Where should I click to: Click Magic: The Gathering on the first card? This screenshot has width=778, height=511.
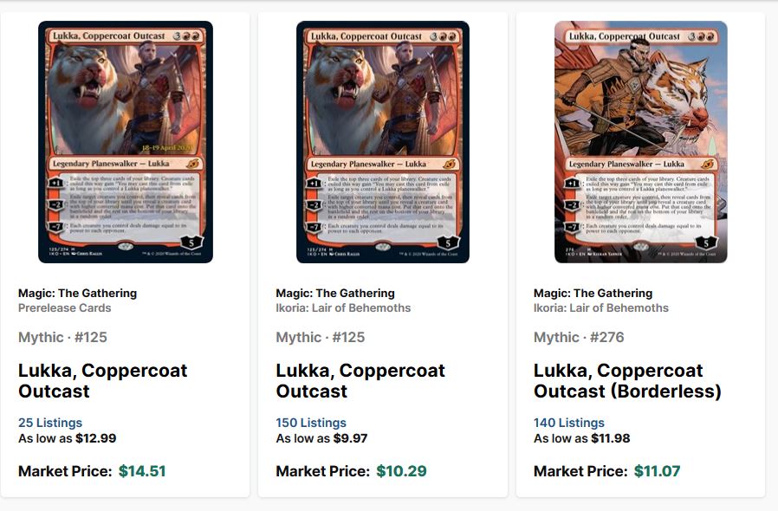(x=77, y=294)
